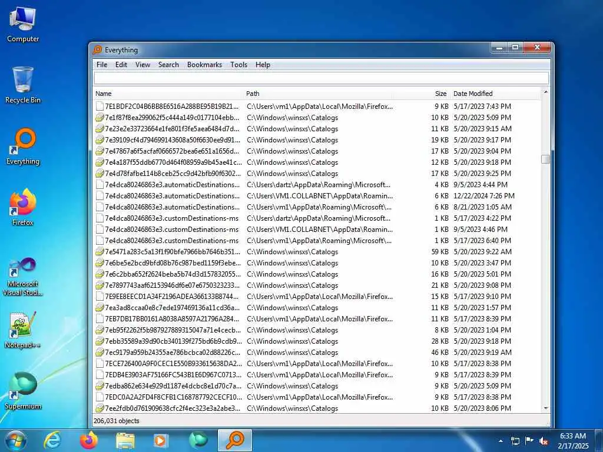
Task: Open the Bookmarks menu
Action: point(204,65)
